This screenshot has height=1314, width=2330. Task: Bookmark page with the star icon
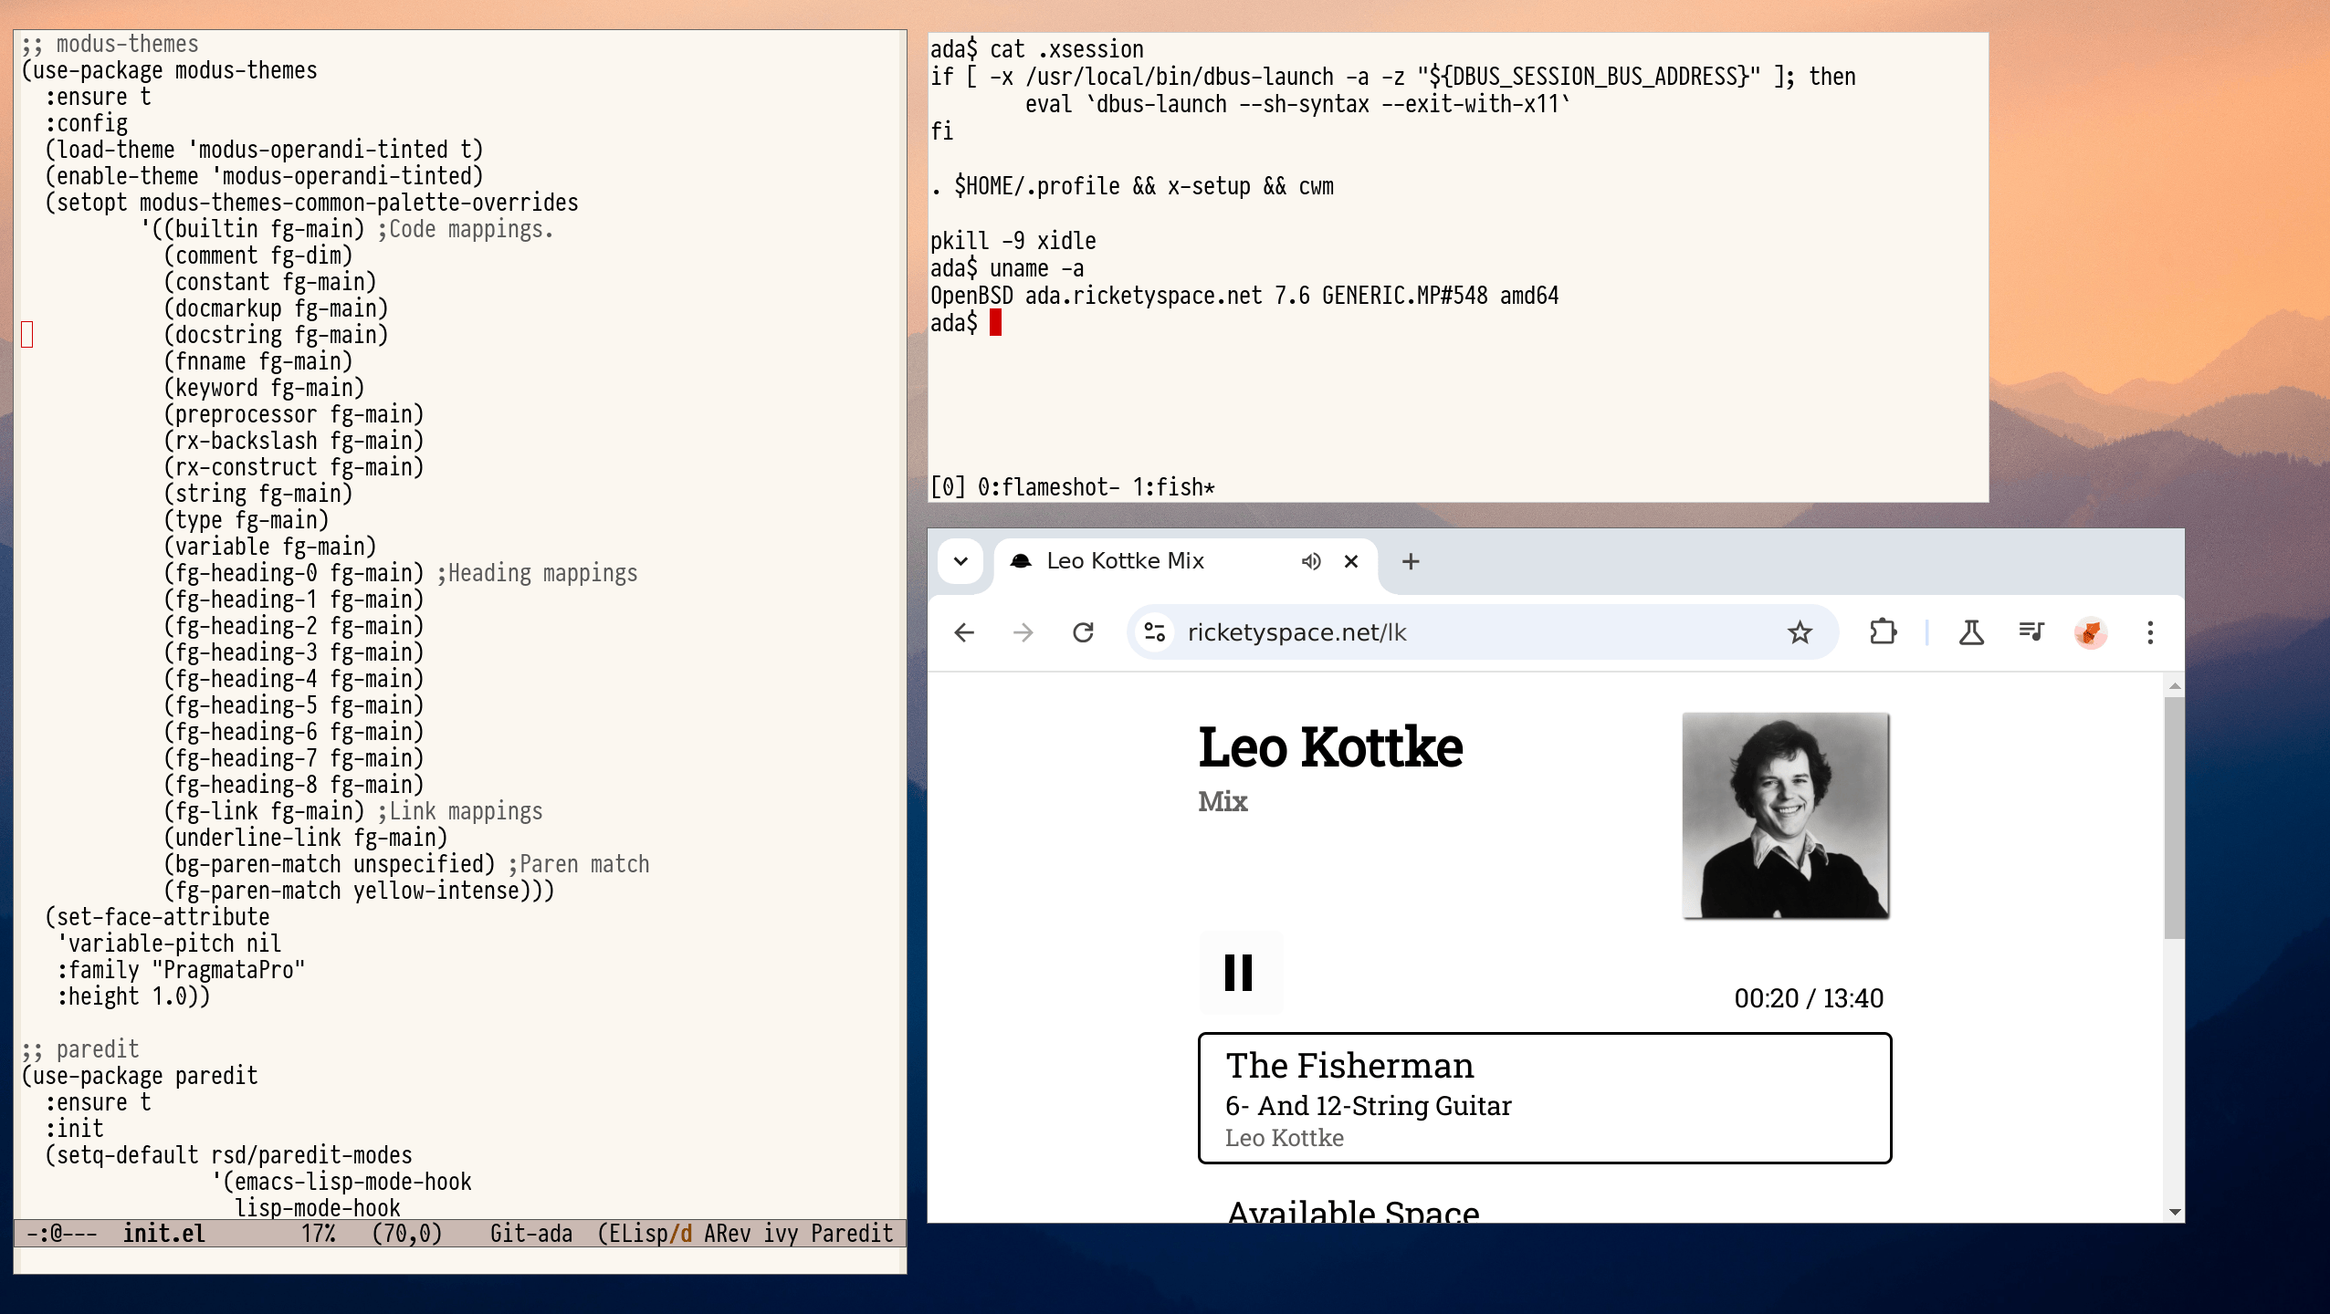(1800, 632)
